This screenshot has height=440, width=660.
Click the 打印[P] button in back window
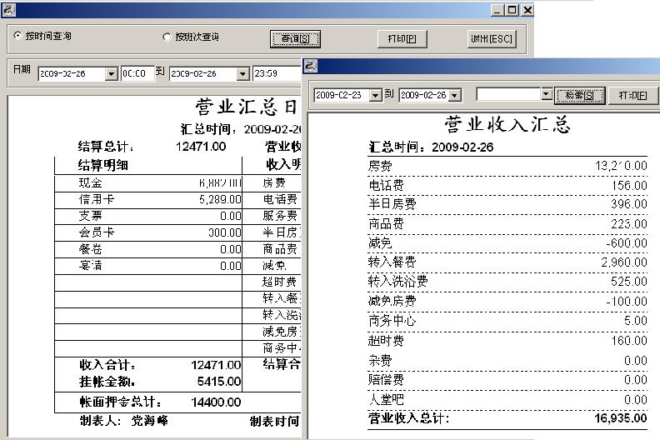tap(402, 38)
